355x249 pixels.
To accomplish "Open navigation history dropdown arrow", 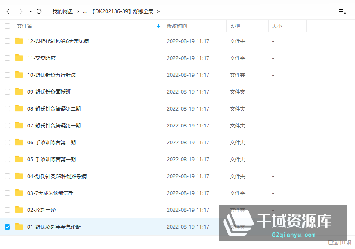I will tap(31, 11).
